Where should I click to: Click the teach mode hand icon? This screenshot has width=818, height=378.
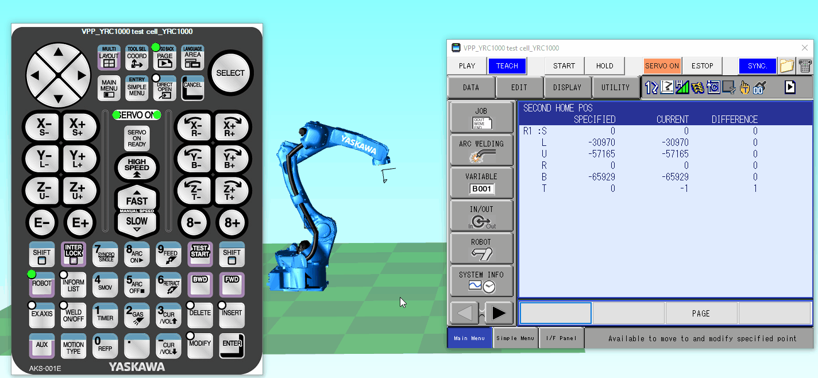[x=744, y=87]
